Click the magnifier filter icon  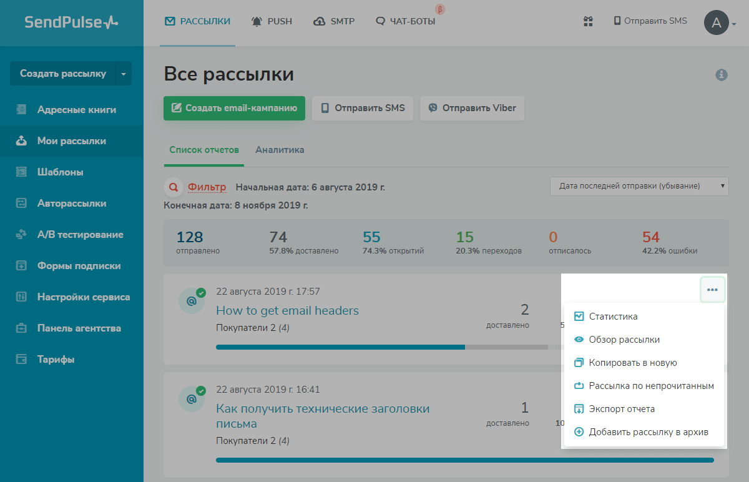[x=173, y=187]
